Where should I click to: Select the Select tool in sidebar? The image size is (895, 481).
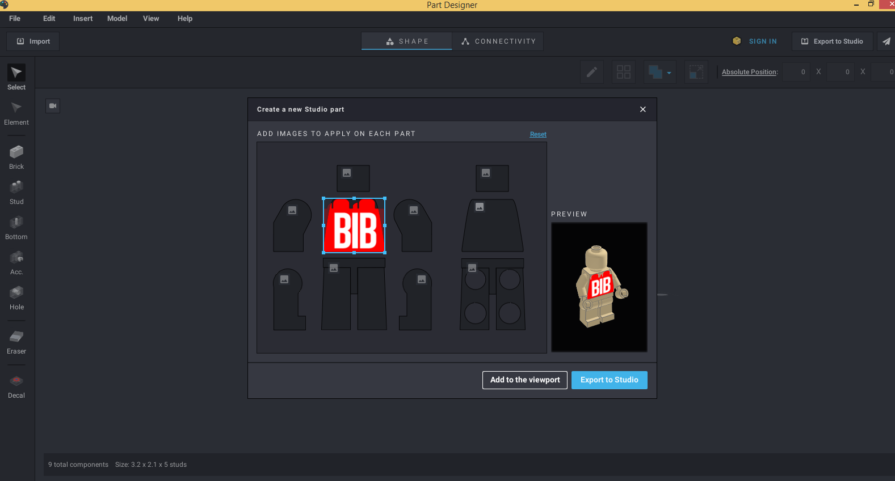(x=16, y=78)
